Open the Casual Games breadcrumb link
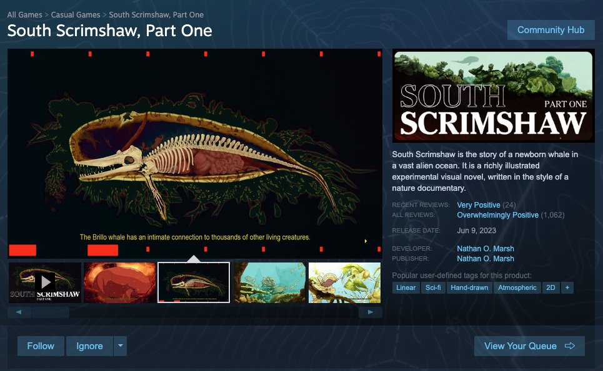The height and width of the screenshot is (371, 603). coord(76,14)
